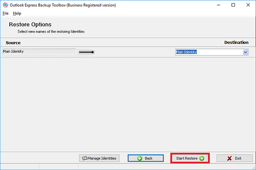Click Start Restore to begin restoring

pyautogui.click(x=190, y=158)
